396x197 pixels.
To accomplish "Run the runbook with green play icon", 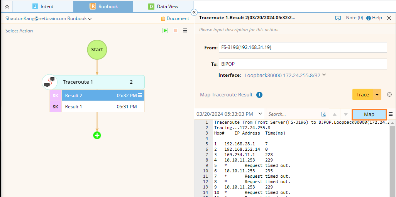I will tap(165, 30).
